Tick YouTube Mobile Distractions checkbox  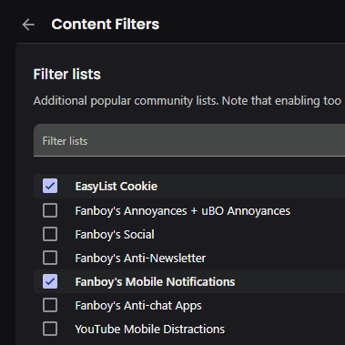pyautogui.click(x=50, y=329)
